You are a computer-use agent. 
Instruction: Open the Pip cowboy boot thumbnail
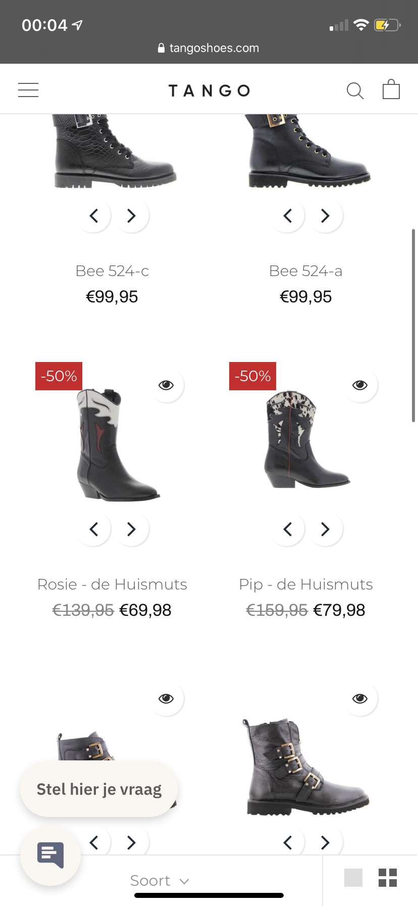[x=306, y=439]
